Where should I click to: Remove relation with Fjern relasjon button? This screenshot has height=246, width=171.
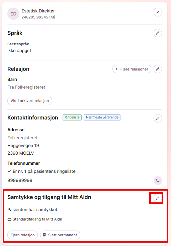[22, 235]
